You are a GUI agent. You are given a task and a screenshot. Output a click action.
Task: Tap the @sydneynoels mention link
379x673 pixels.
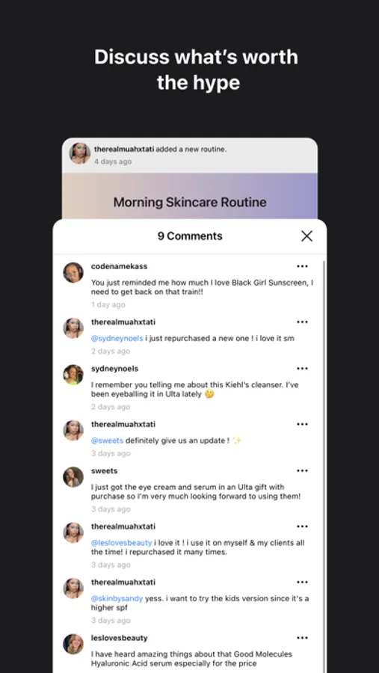[x=117, y=339]
